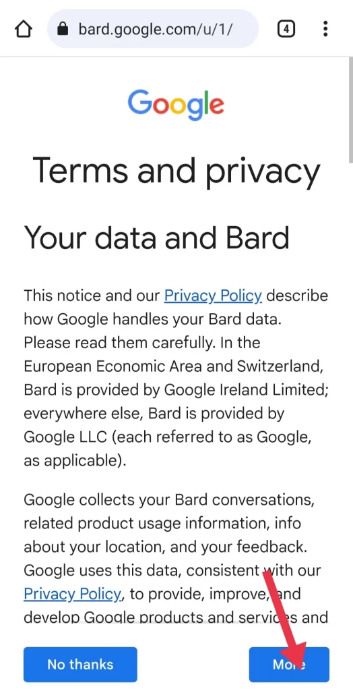Viewport: 353px width, 691px height.
Task: Click the as applicable closing text
Action: click(x=75, y=461)
